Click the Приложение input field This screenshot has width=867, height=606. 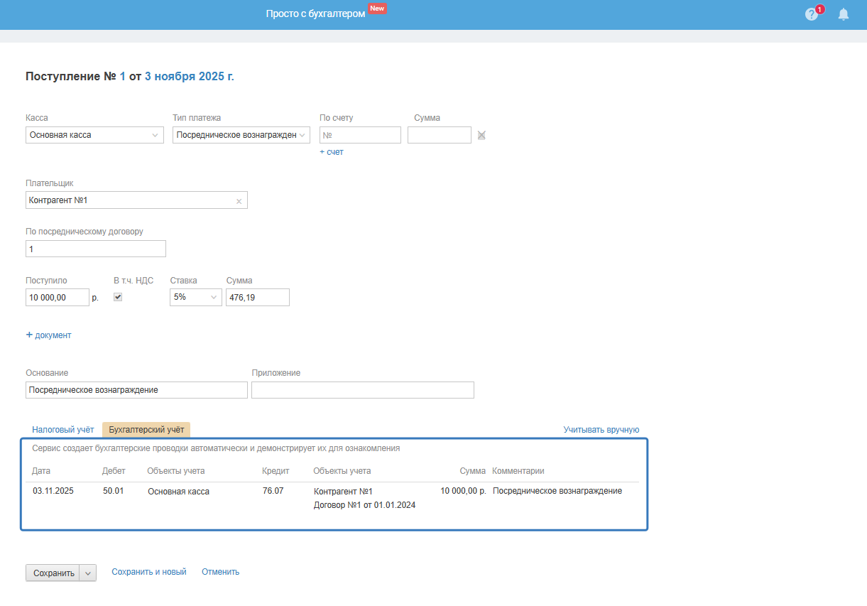(x=363, y=390)
